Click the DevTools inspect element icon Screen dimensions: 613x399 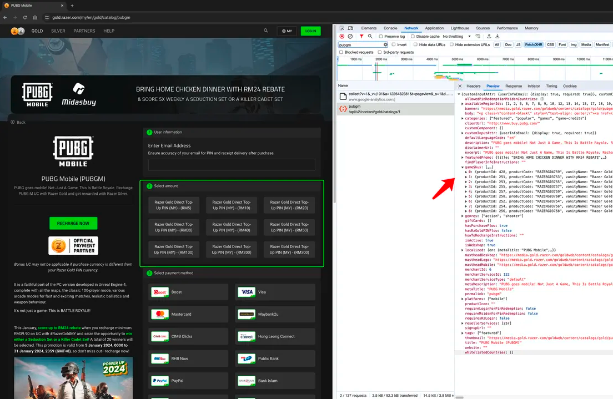click(x=342, y=28)
